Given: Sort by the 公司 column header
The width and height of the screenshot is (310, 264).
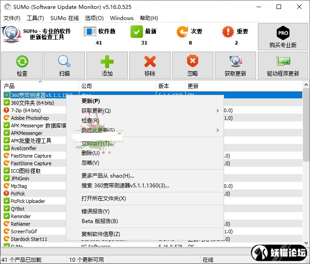Looking at the screenshot, I should point(117,86).
